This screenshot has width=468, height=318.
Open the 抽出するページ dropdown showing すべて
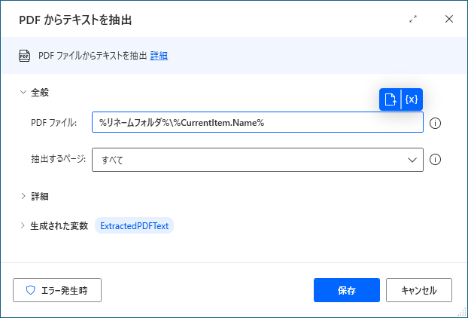tap(248, 159)
